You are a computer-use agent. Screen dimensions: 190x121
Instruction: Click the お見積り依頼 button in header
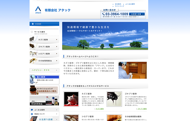(x=137, y=14)
